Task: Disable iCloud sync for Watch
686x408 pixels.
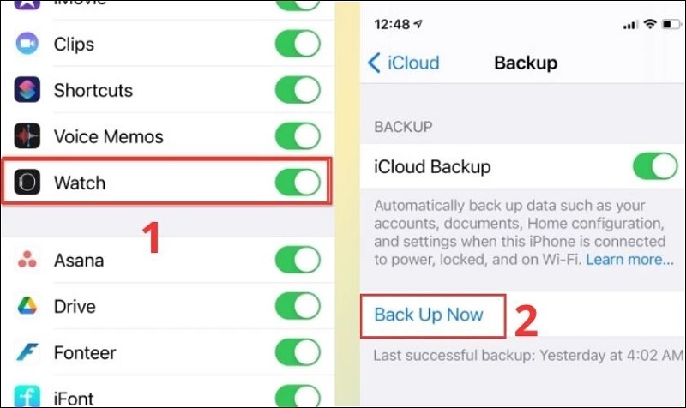Action: 298,182
